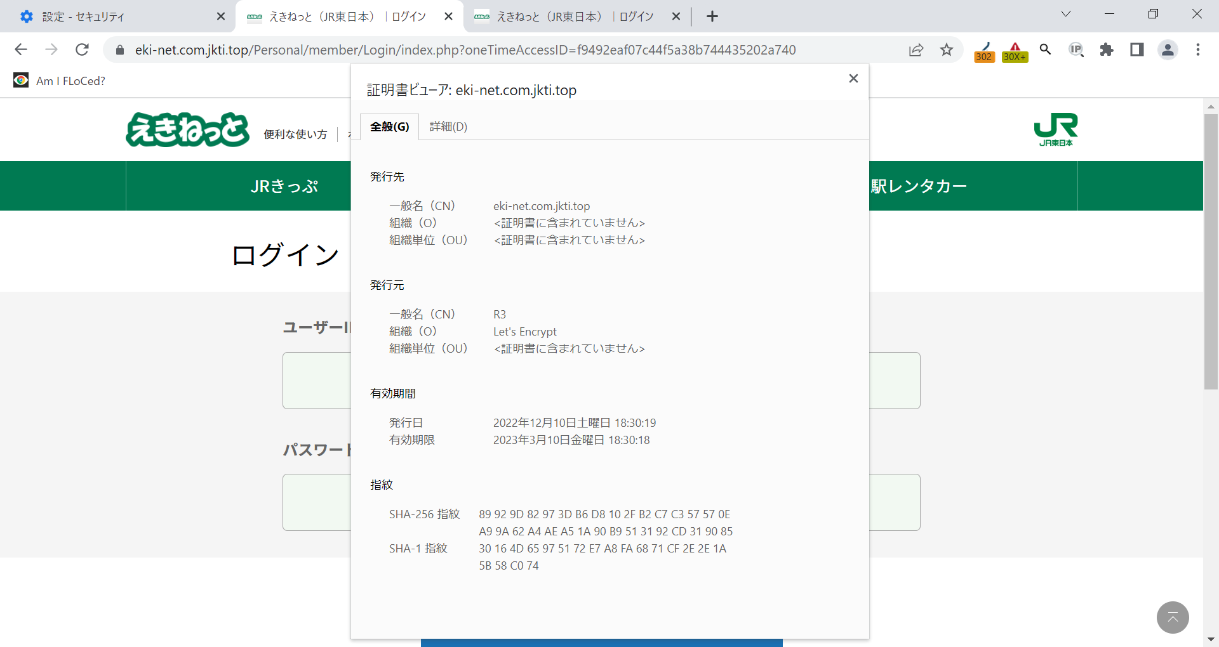Image resolution: width=1219 pixels, height=647 pixels.
Task: Expand the tab search dropdown
Action: pos(1066,14)
